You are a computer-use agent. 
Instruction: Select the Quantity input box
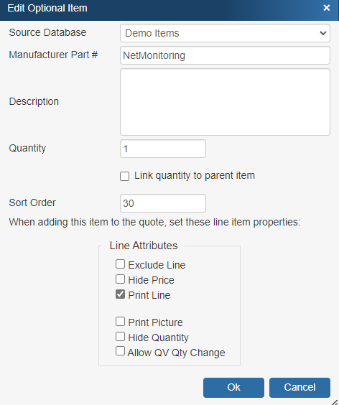tap(163, 149)
